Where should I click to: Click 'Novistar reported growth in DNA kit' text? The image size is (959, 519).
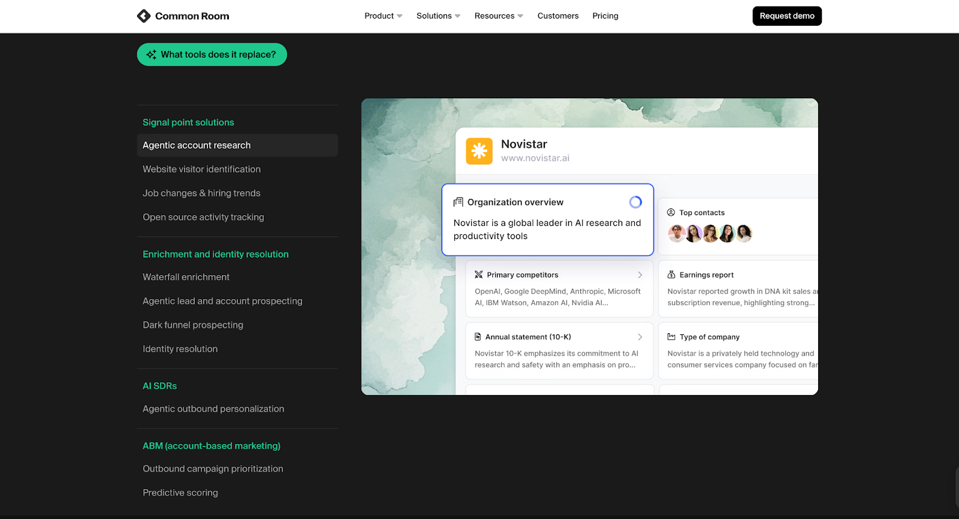(743, 297)
